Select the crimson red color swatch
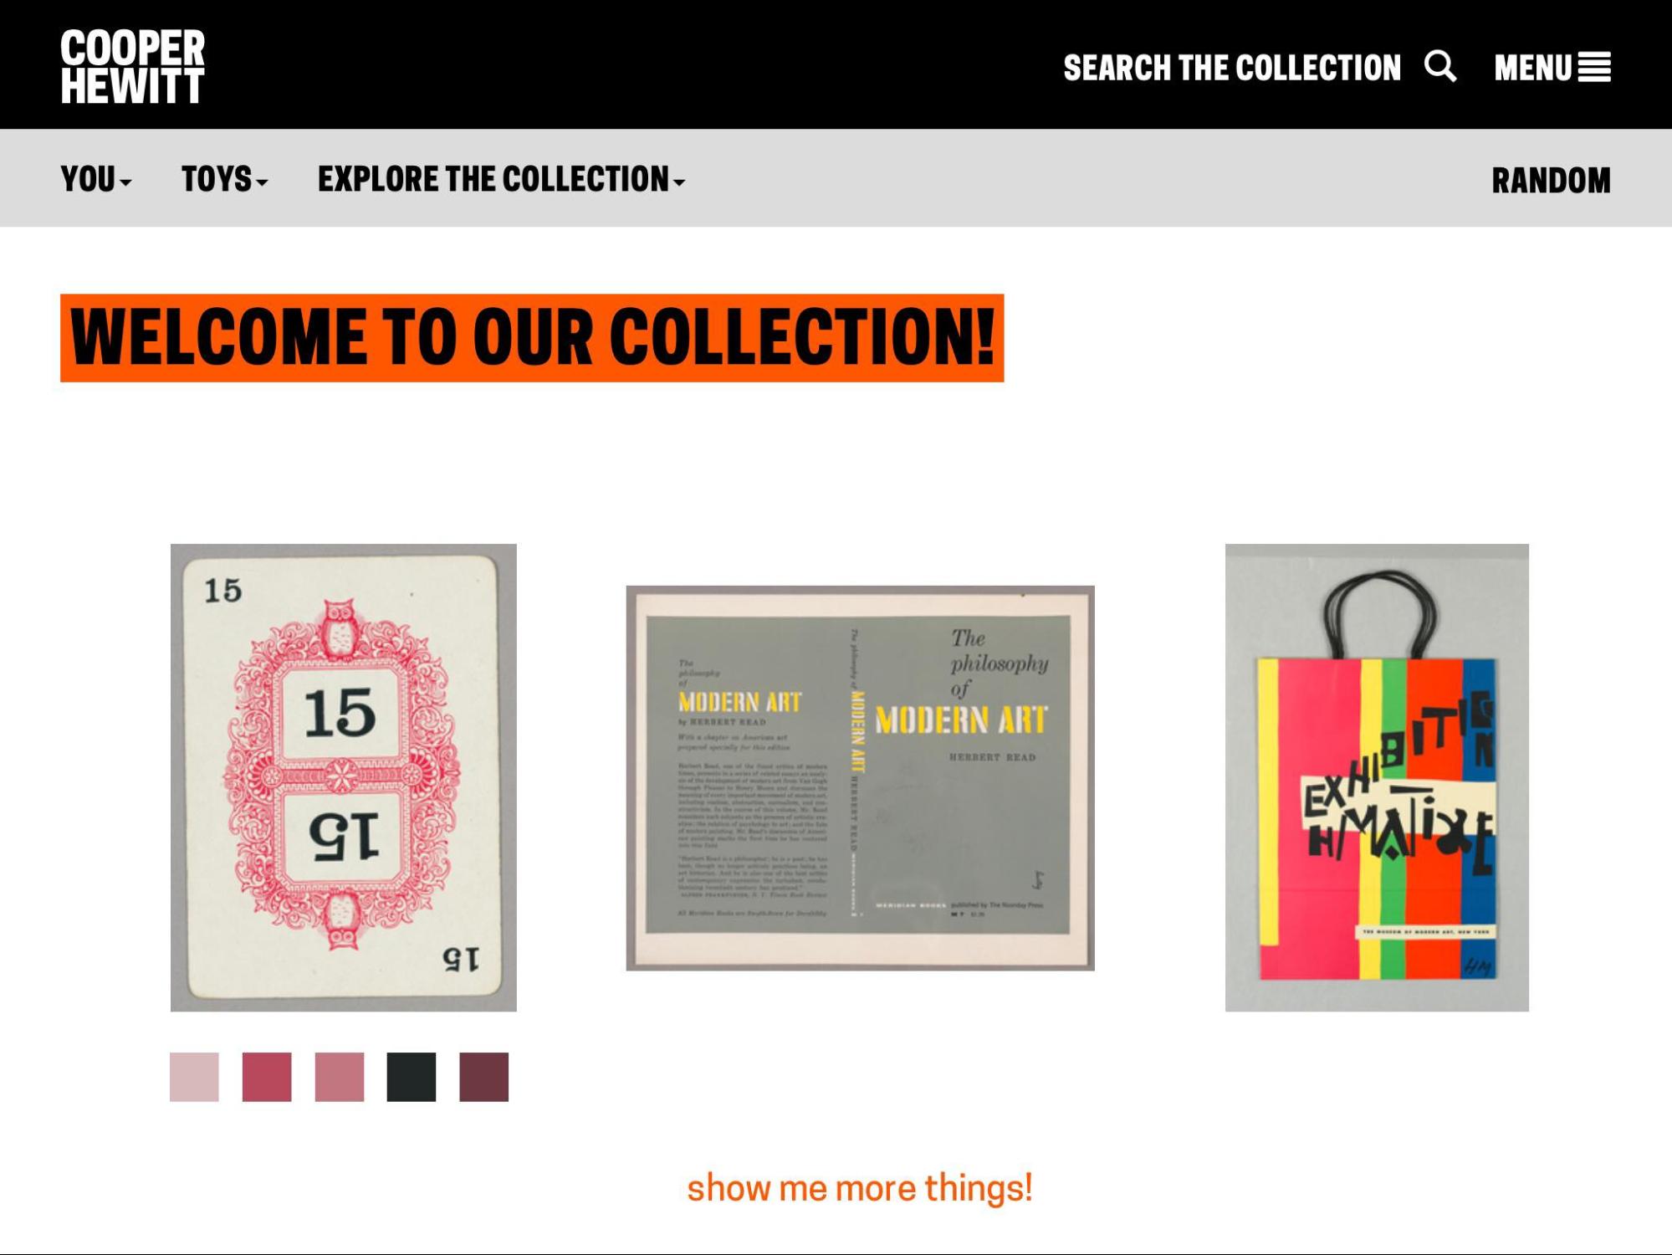The image size is (1672, 1255). point(267,1077)
